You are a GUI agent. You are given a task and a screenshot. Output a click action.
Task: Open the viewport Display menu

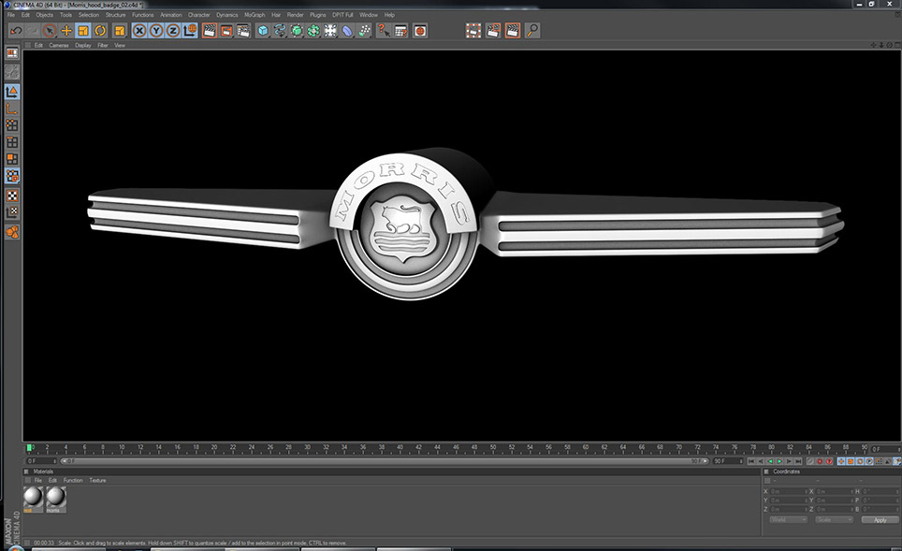pos(83,45)
